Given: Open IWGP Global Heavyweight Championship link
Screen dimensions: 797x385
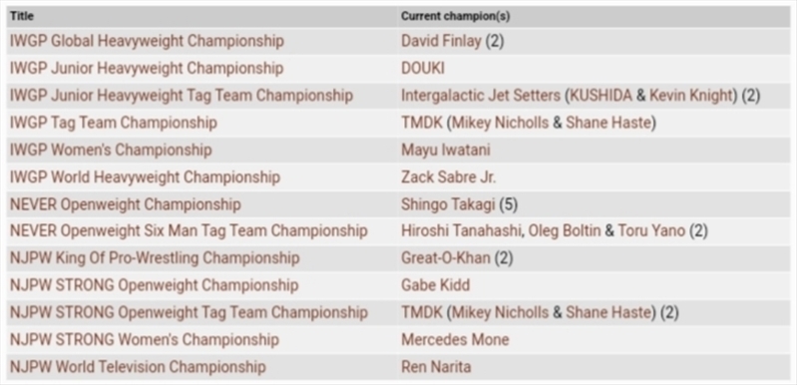Looking at the screenshot, I should (147, 41).
